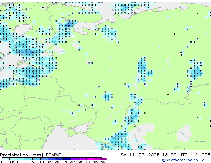
Task: Click the legend value '10'
Action: click(x=42, y=162)
